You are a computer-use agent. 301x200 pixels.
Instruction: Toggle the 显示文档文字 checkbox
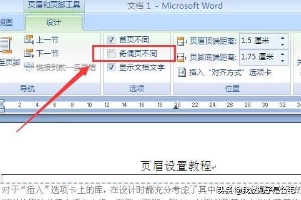pyautogui.click(x=112, y=67)
